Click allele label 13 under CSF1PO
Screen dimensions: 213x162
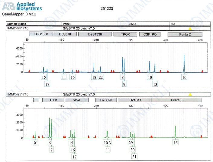coord(155,84)
